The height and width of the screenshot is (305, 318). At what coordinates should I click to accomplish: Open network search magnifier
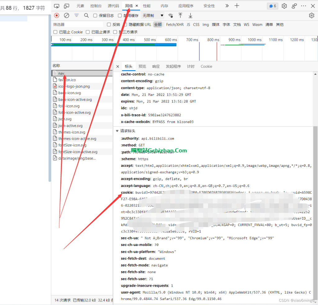[x=86, y=16]
